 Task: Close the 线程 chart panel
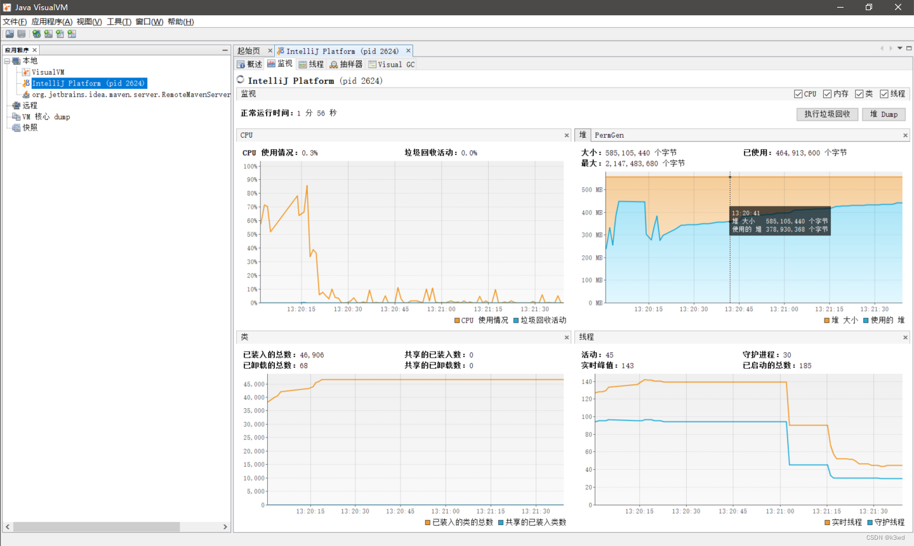[905, 337]
